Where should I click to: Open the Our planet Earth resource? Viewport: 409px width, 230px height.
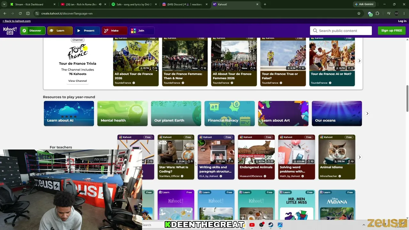176,113
